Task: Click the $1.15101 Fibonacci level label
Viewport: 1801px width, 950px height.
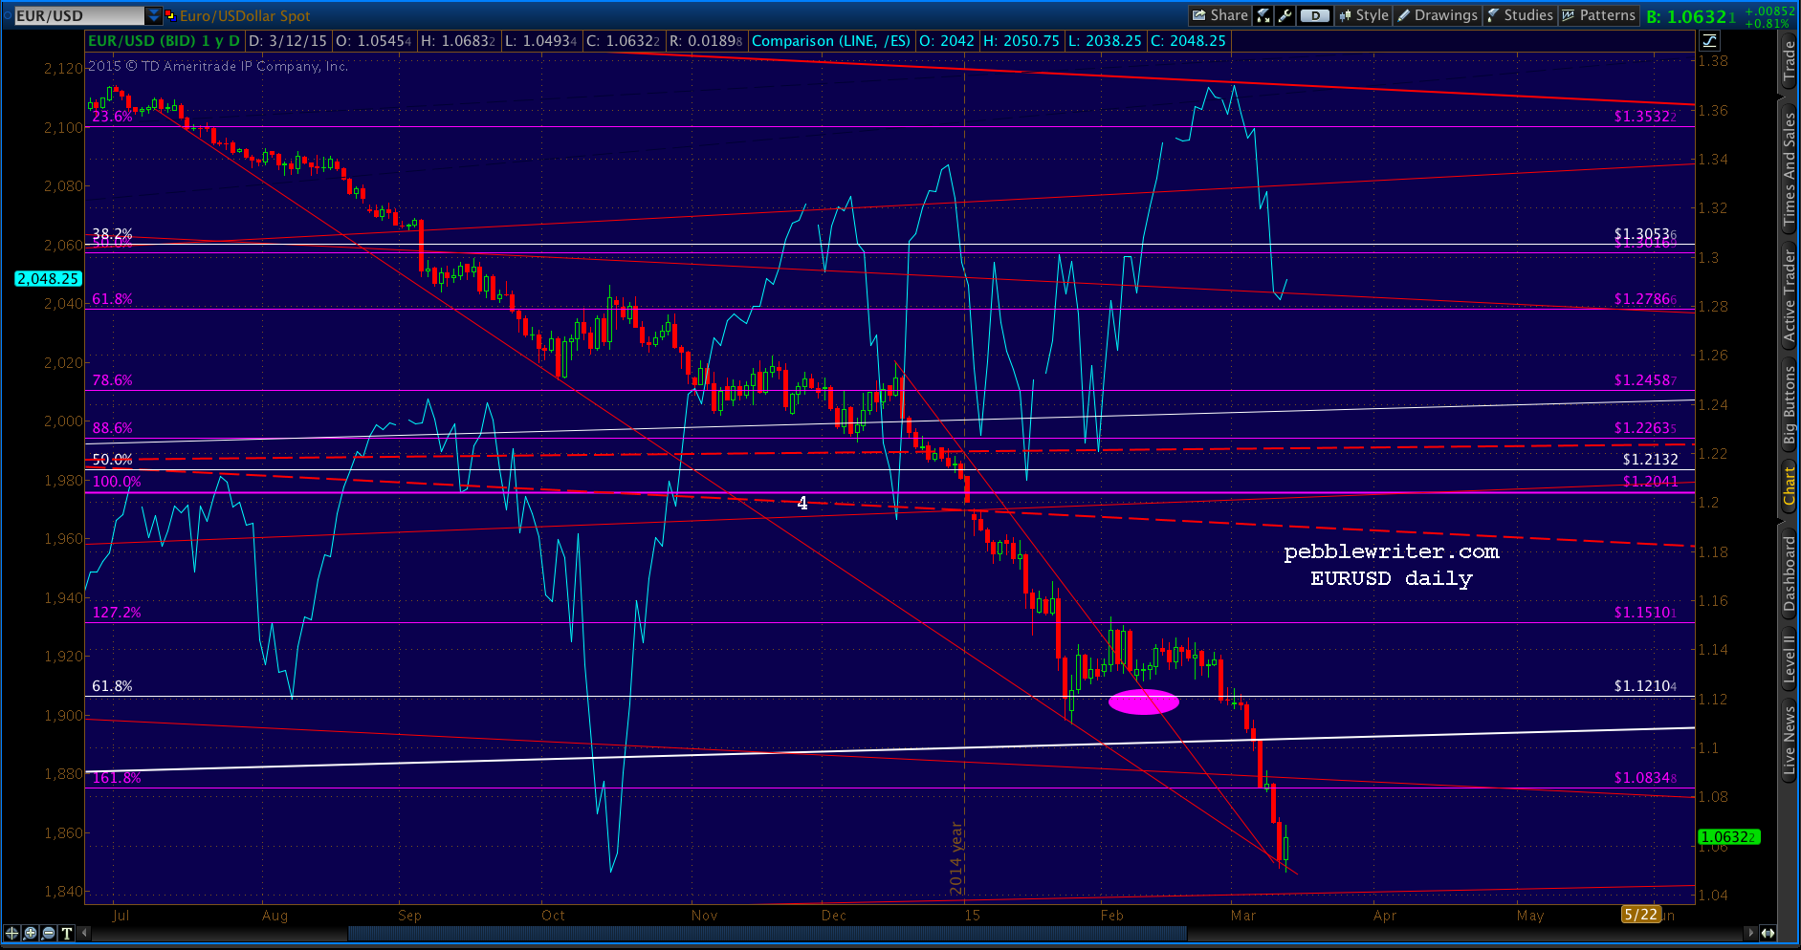Action: (x=1645, y=613)
